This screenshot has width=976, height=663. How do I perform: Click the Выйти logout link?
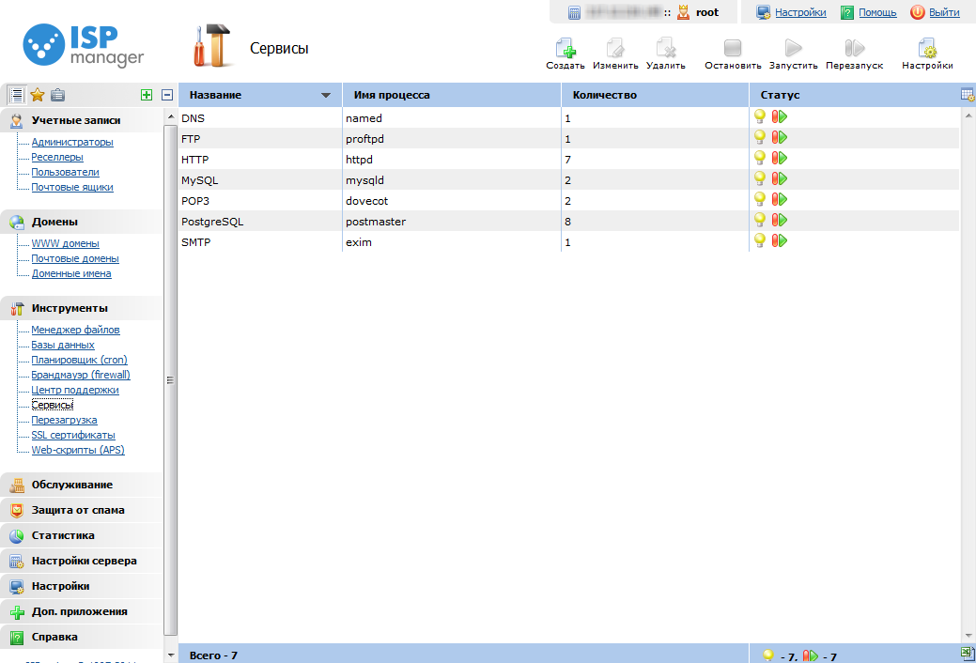(943, 12)
